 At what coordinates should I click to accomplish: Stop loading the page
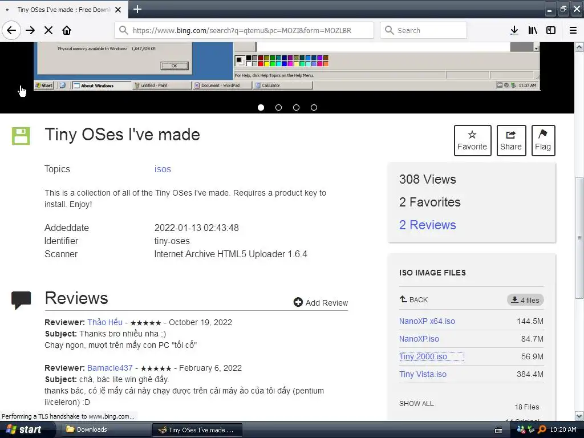pos(48,30)
